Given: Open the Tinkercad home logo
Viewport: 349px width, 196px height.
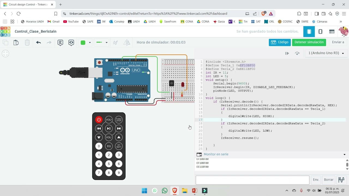Looking at the screenshot, I should coord(5,32).
